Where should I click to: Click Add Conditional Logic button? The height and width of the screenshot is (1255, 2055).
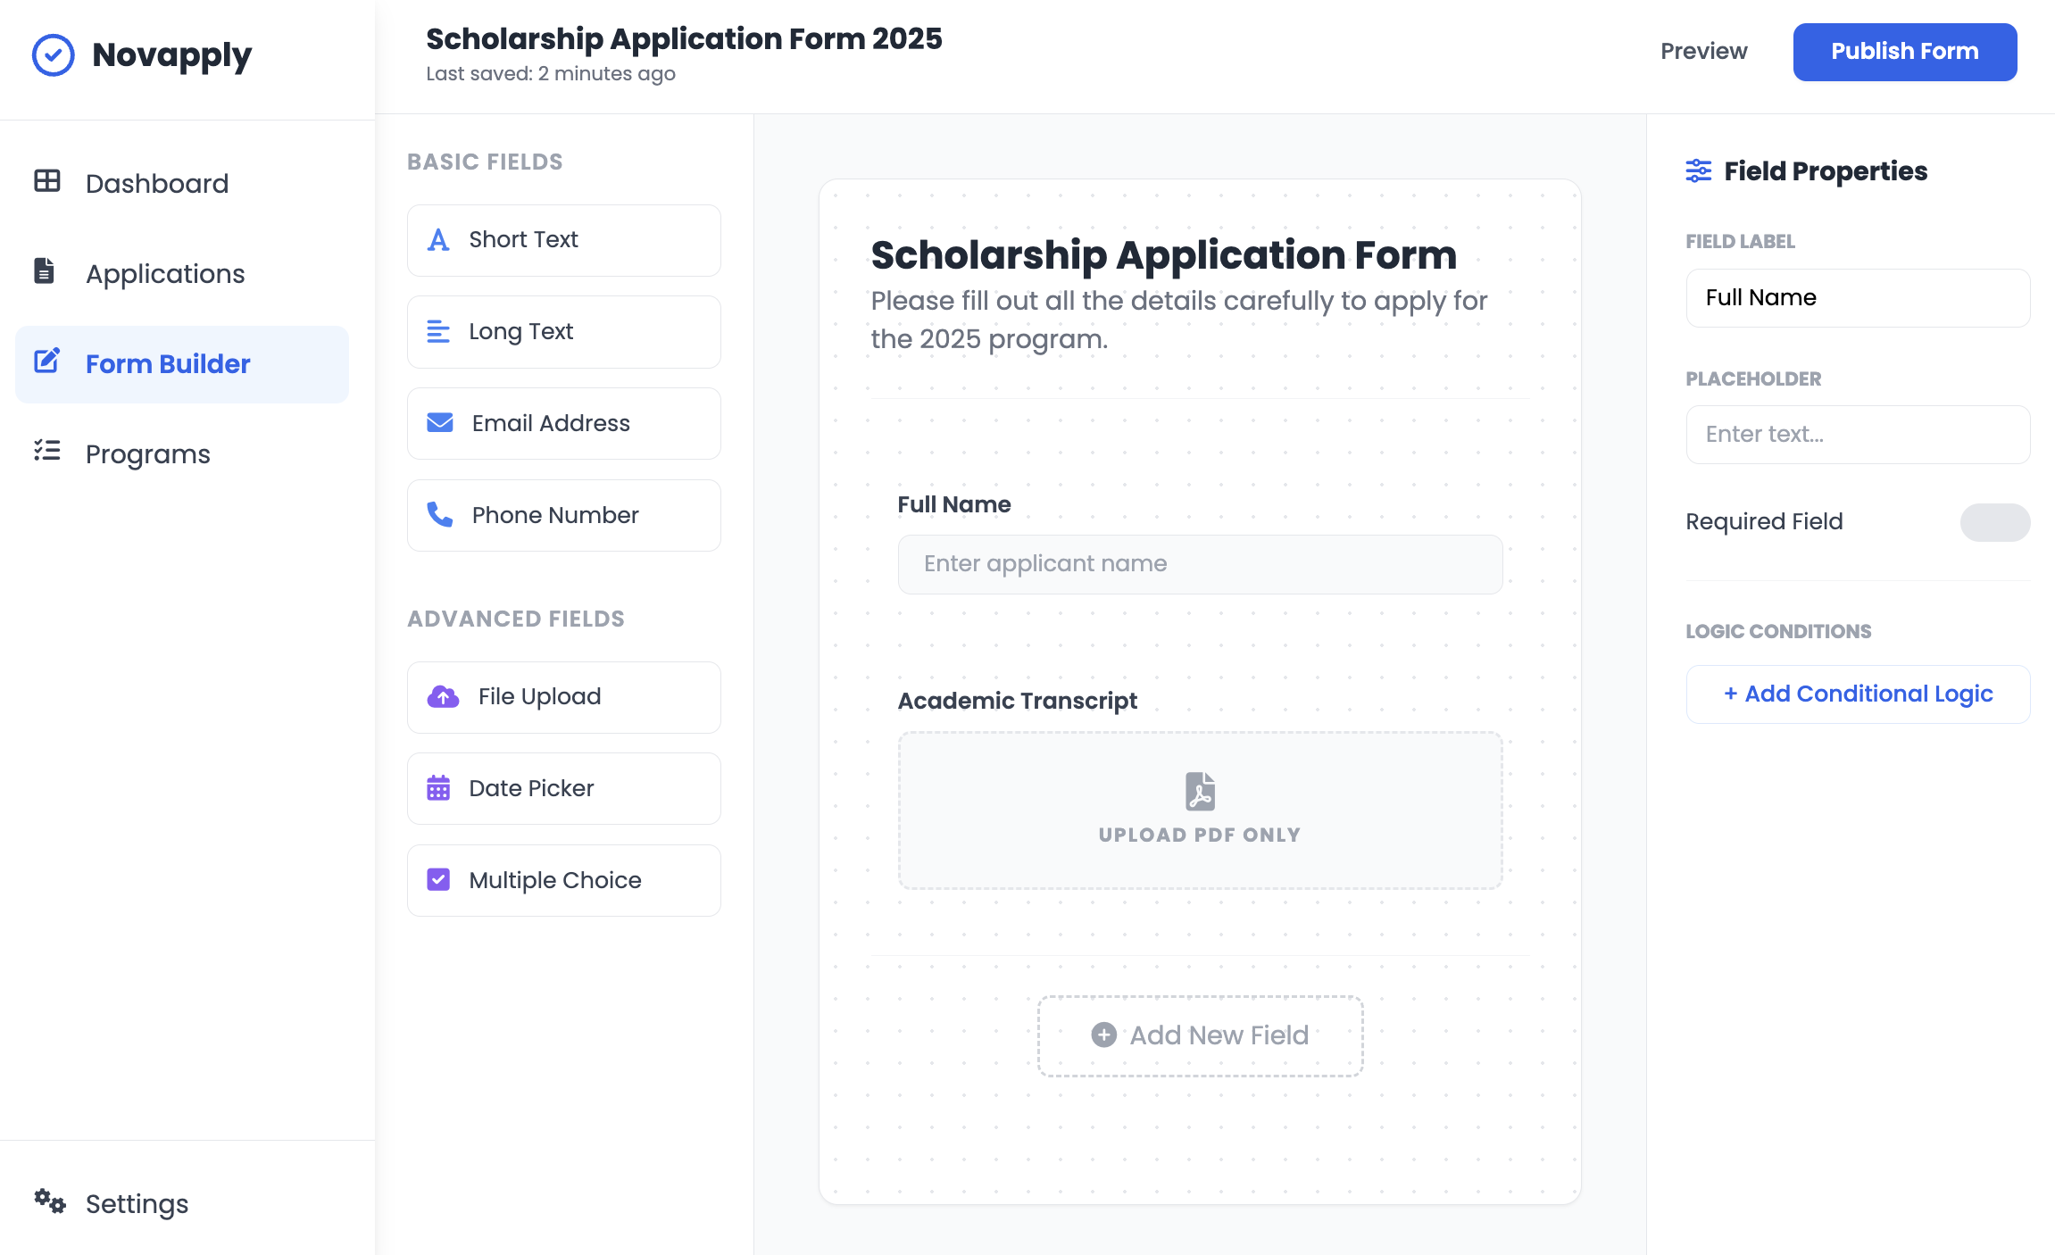(x=1858, y=694)
